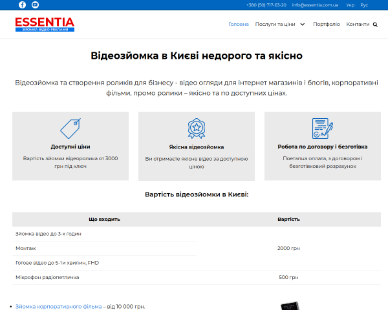
Task: Click the 500 грн price cell
Action: (288, 277)
